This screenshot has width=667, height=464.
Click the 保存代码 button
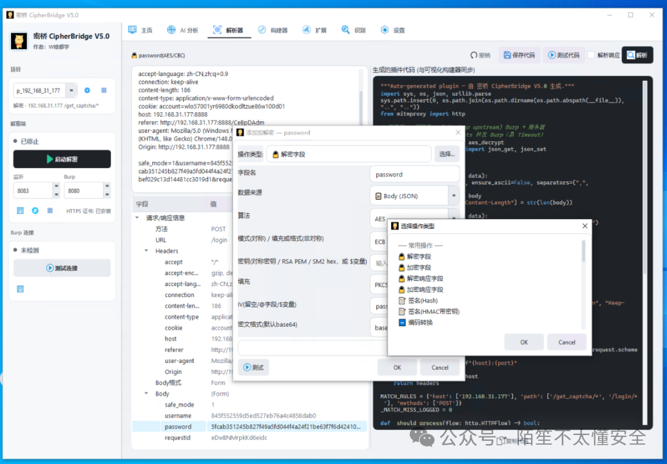[x=519, y=55]
